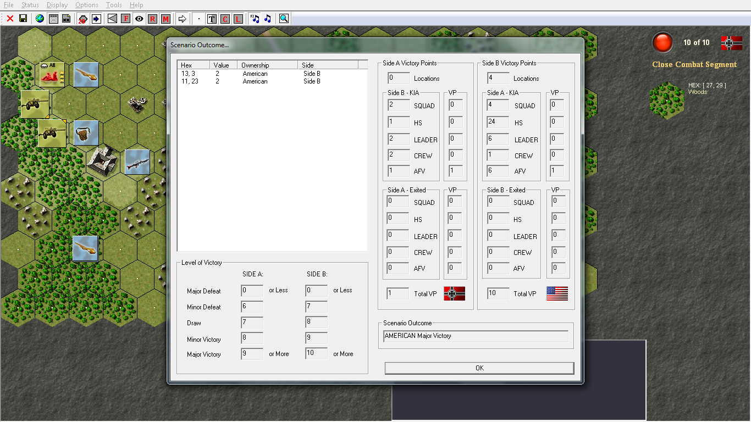This screenshot has width=751, height=422.
Task: Open the Help menu
Action: pyautogui.click(x=136, y=5)
